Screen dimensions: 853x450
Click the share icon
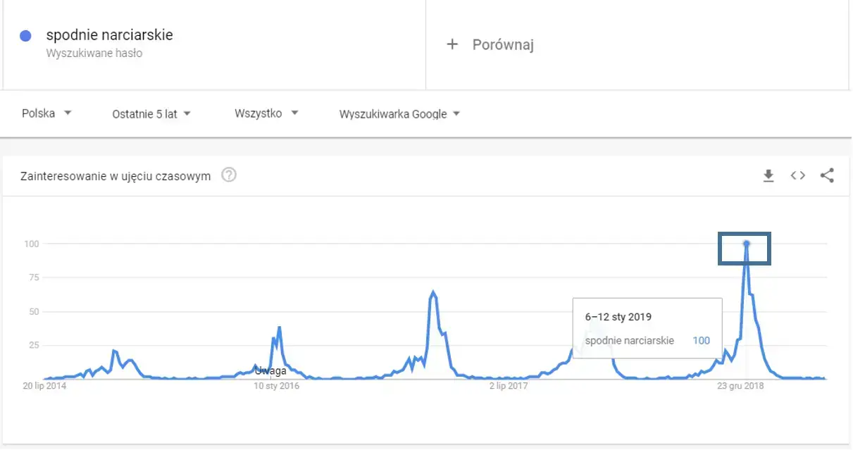827,175
